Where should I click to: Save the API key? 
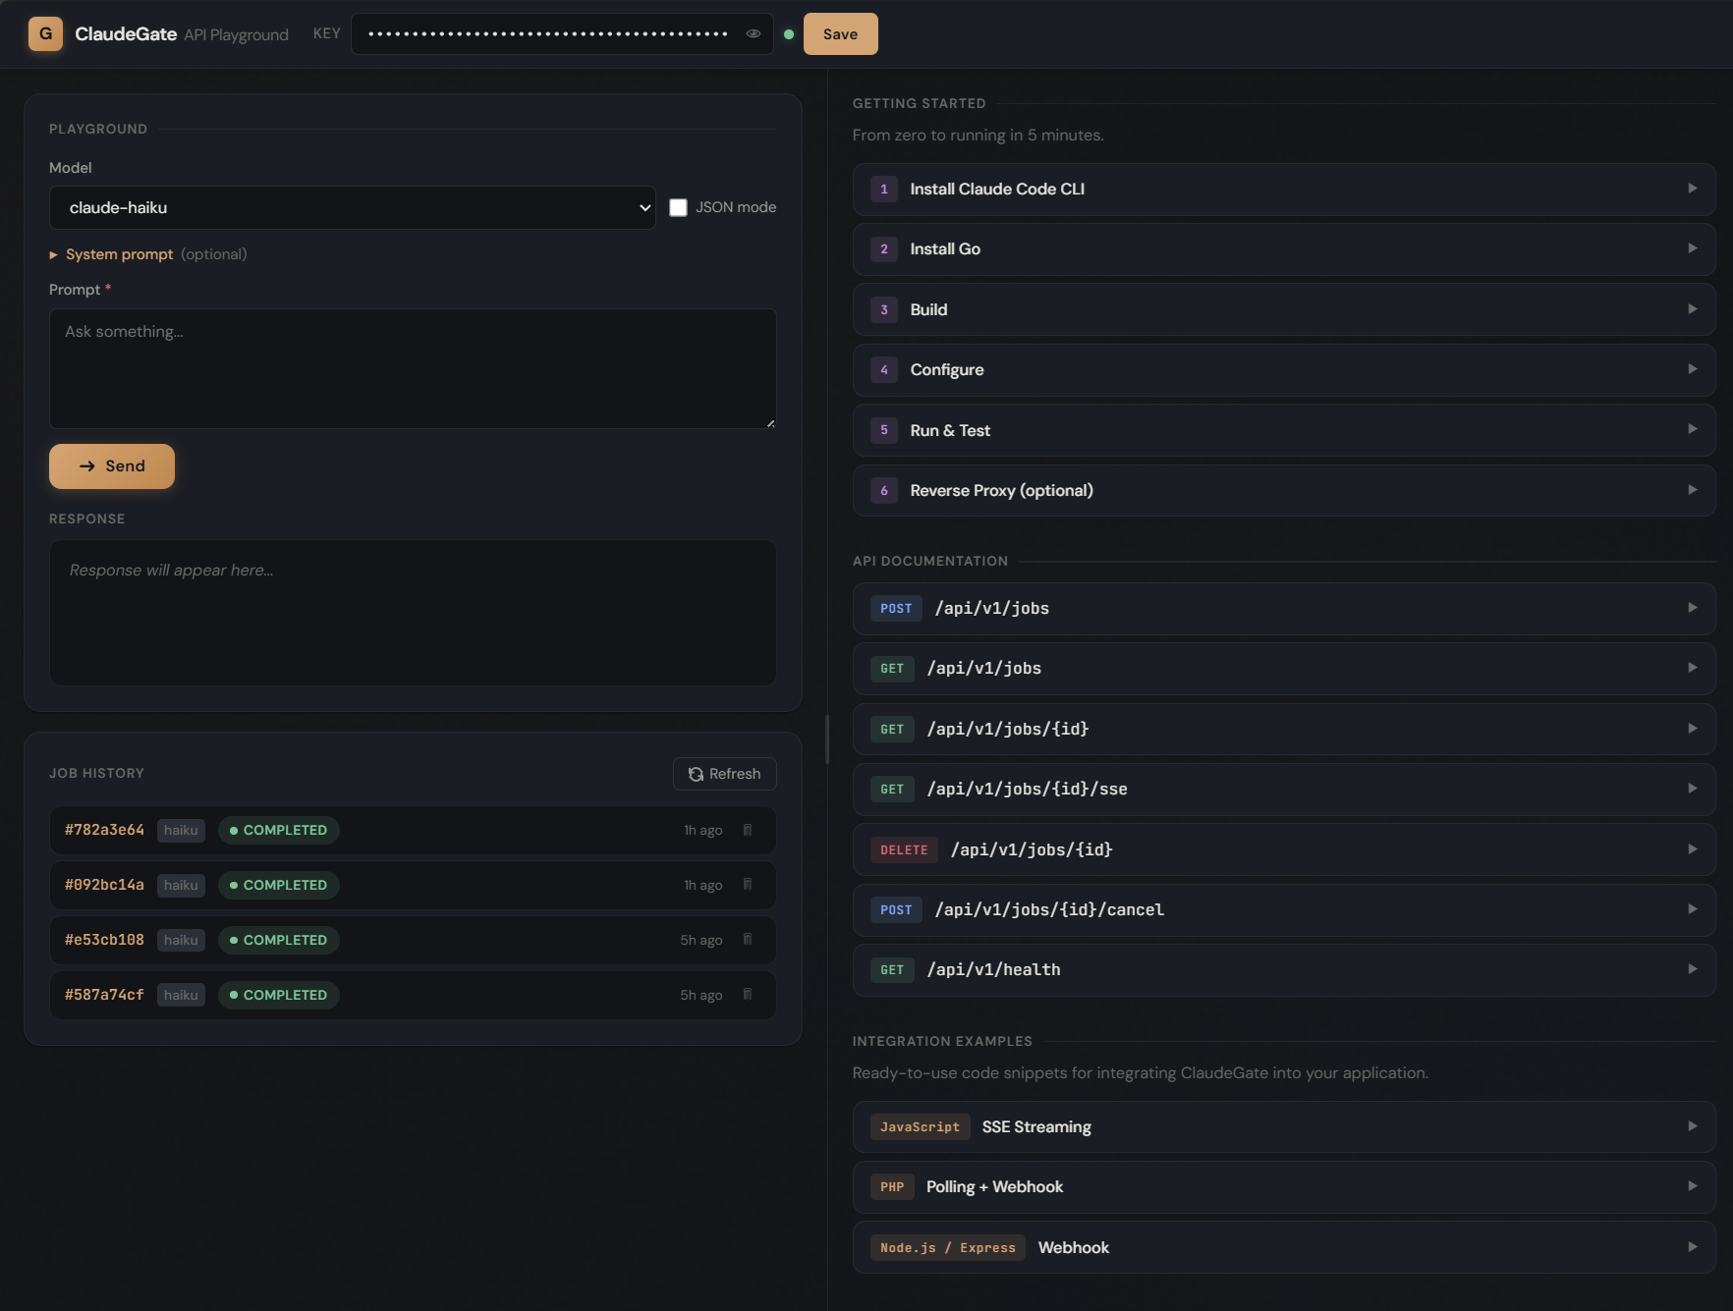pos(840,33)
